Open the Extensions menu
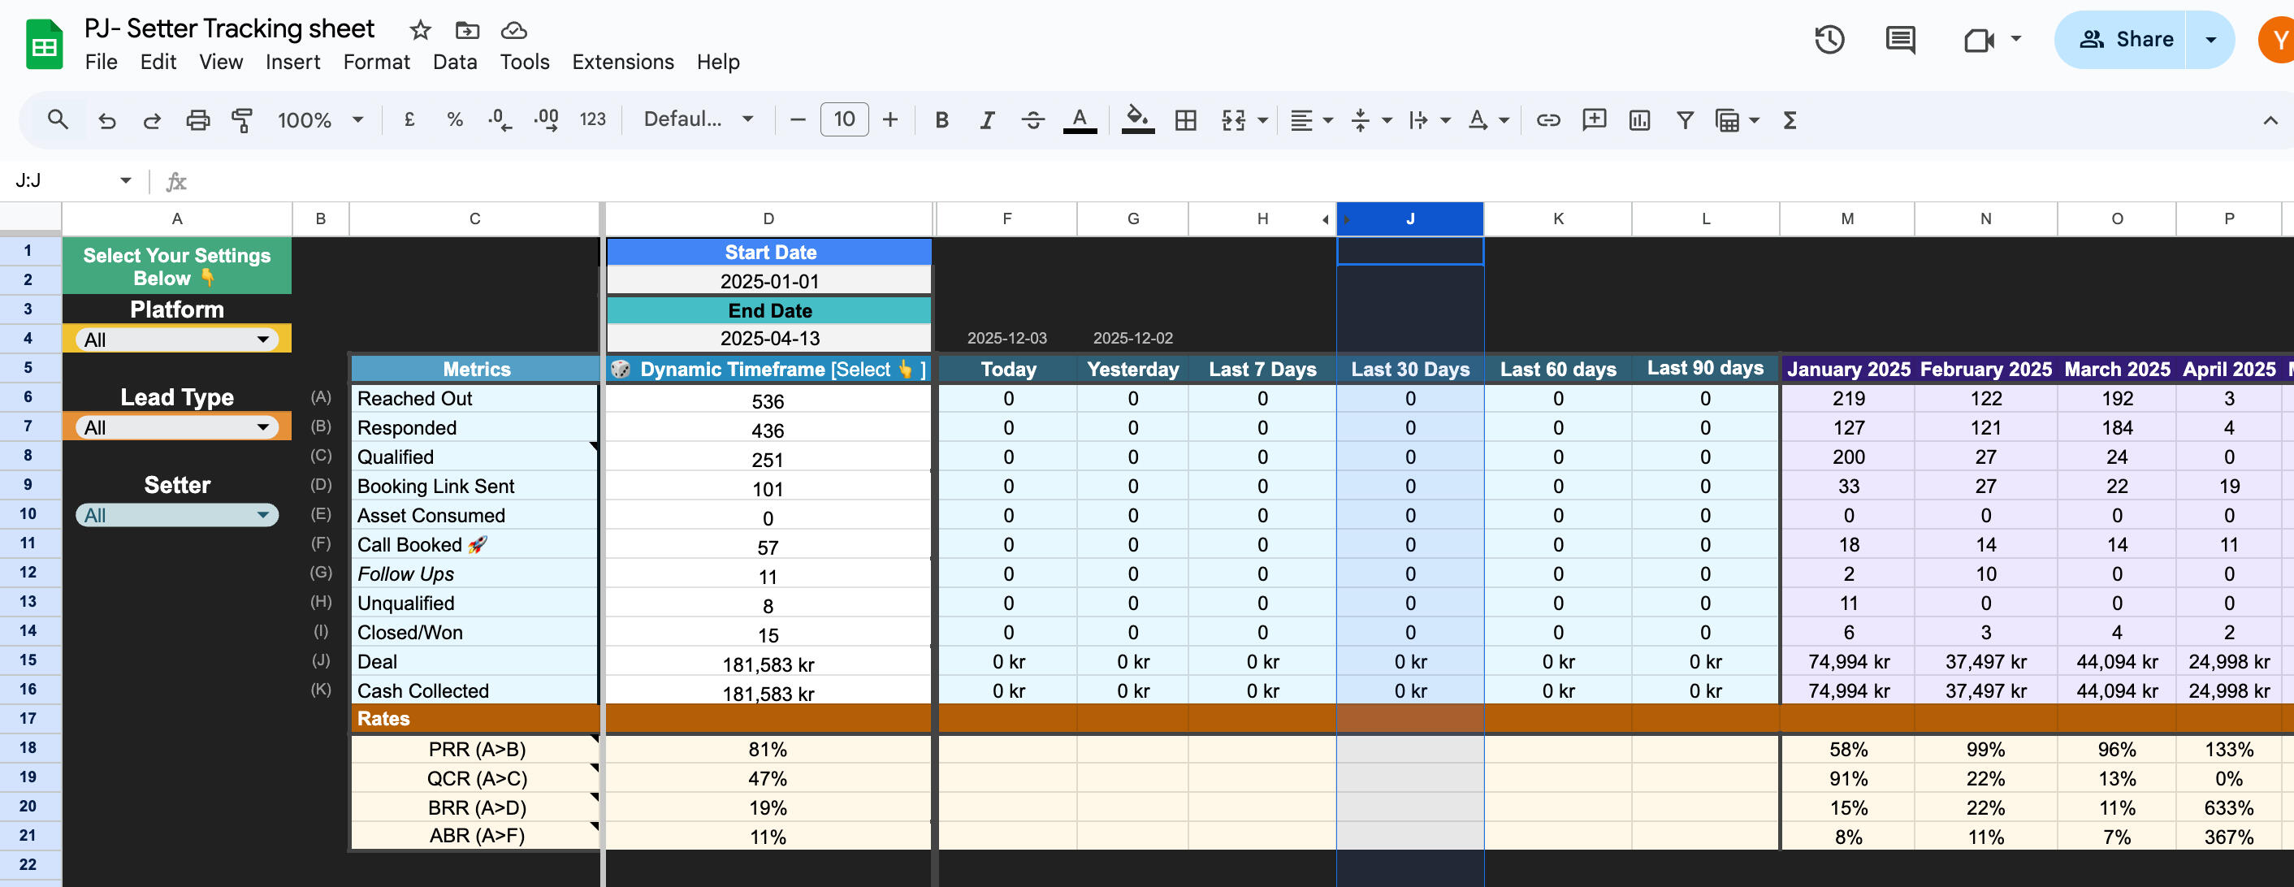The width and height of the screenshot is (2294, 887). (622, 63)
